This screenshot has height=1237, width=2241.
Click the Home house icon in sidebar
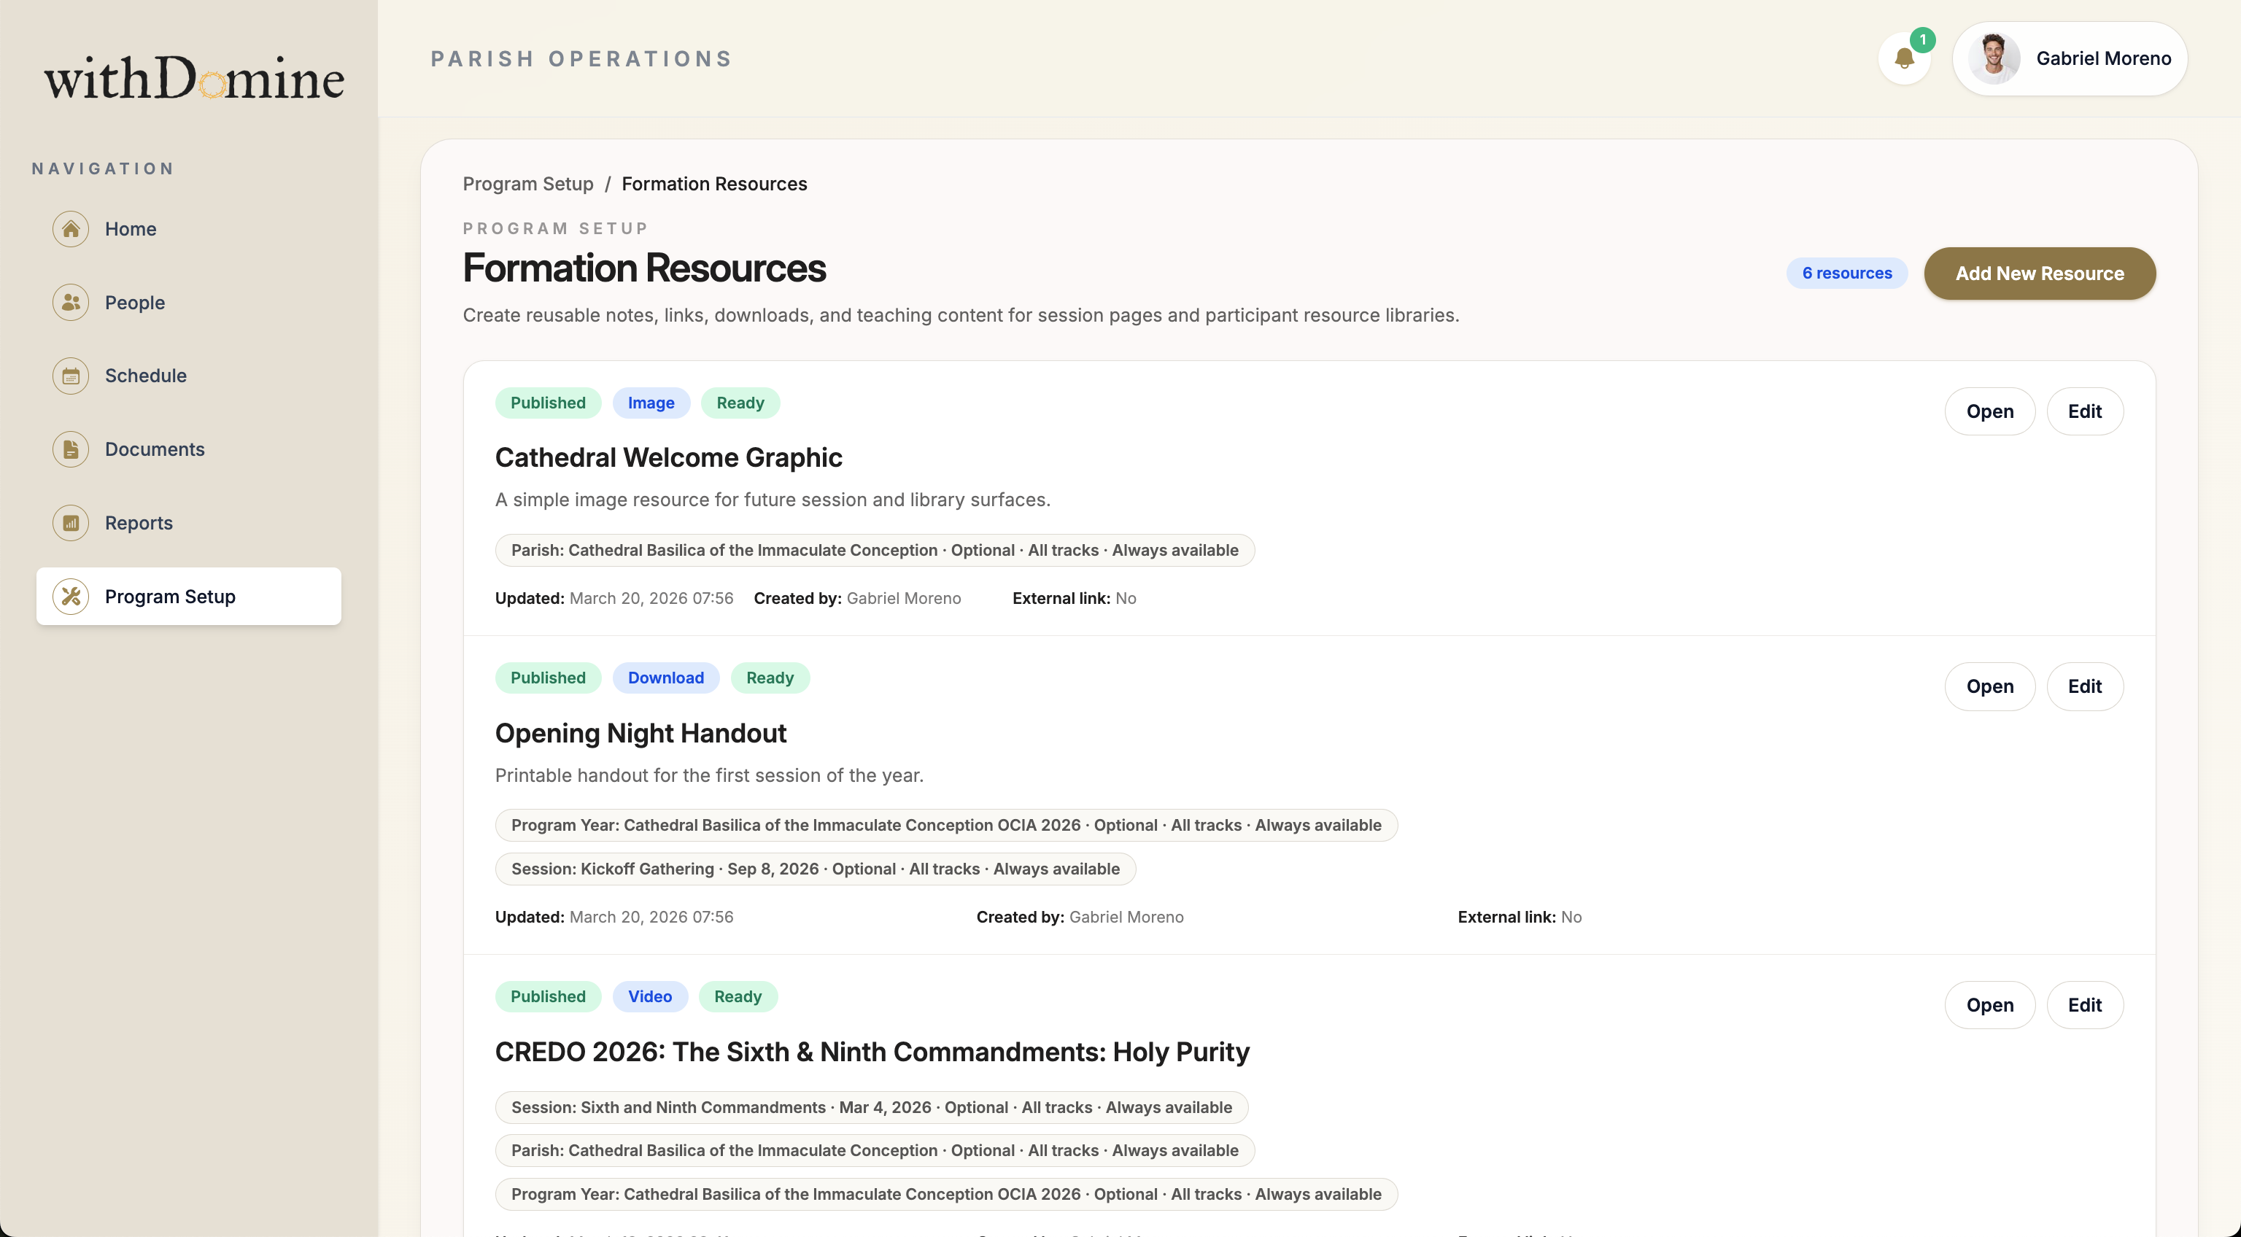click(71, 229)
